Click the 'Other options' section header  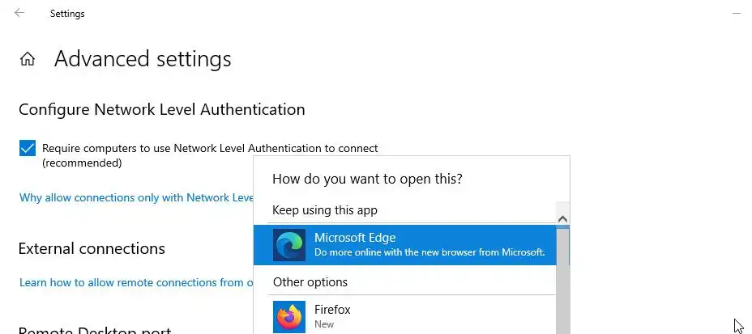tap(310, 282)
